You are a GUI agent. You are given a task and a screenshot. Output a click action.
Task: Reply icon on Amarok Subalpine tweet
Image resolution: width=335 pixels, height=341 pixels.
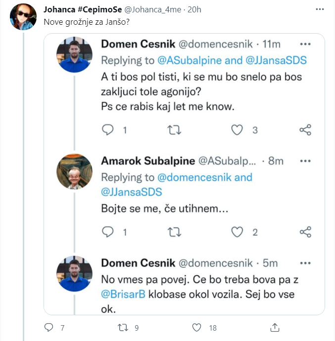107,232
